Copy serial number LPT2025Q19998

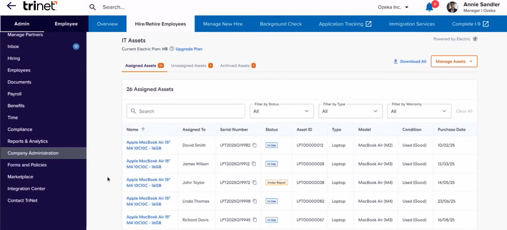[255, 201]
